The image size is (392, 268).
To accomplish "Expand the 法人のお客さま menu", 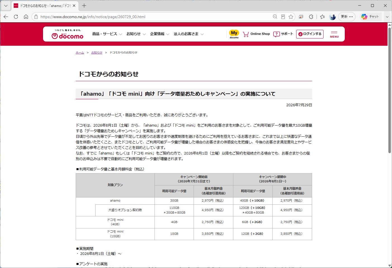I will (189, 34).
